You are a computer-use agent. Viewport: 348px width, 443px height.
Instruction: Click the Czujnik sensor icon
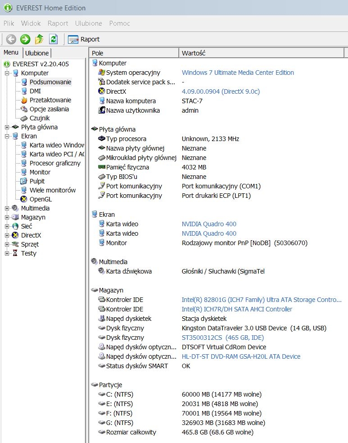(x=24, y=119)
